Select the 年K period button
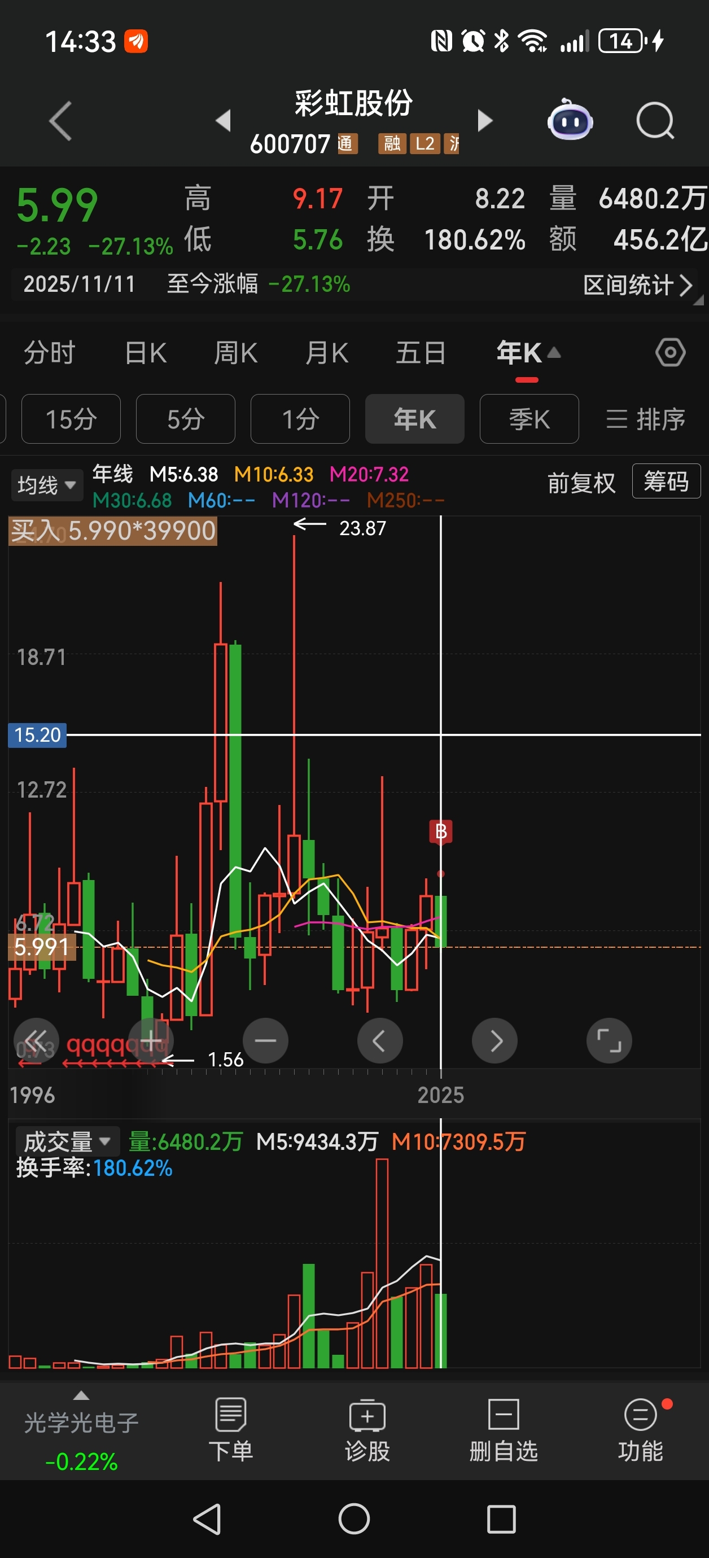Image resolution: width=709 pixels, height=1558 pixels. (415, 419)
